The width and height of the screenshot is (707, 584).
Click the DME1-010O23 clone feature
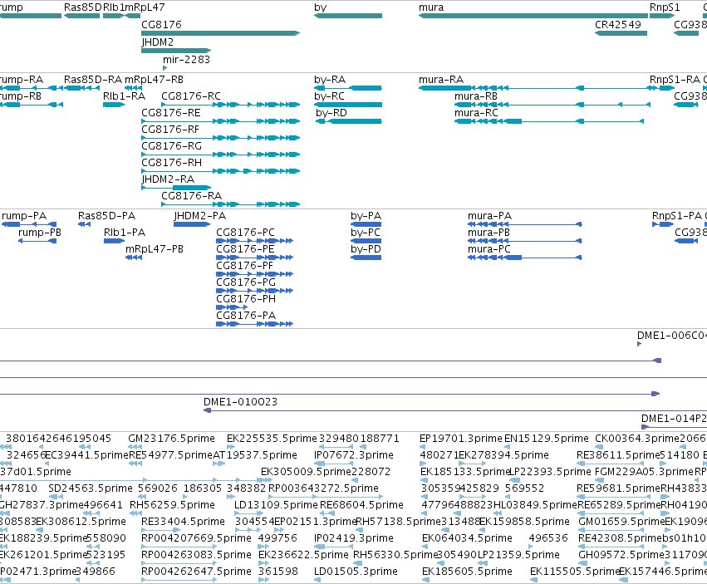tap(455, 410)
